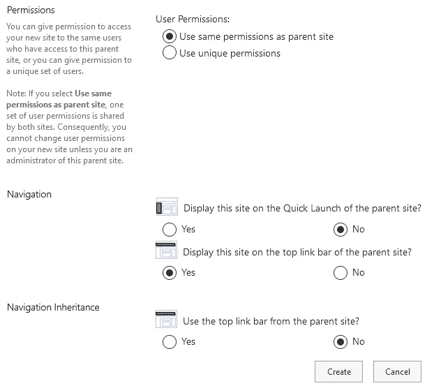
Task: Click the Quick Launch question text
Action: click(302, 209)
